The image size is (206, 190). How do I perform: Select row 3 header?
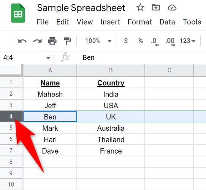pyautogui.click(x=11, y=105)
